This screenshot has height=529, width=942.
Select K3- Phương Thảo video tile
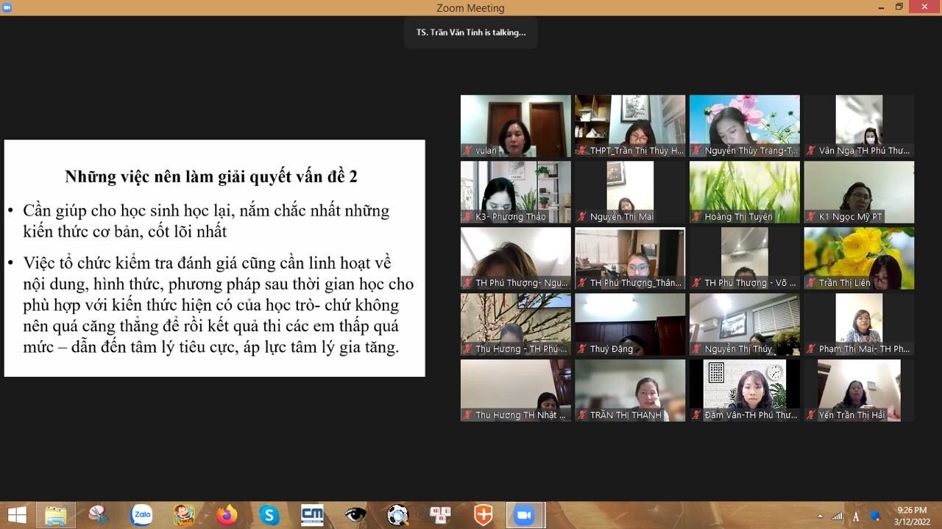[x=515, y=190]
